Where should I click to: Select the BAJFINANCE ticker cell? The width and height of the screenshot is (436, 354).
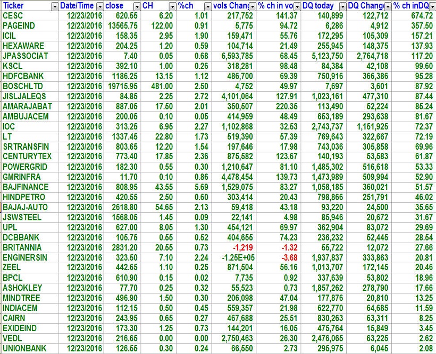click(29, 187)
